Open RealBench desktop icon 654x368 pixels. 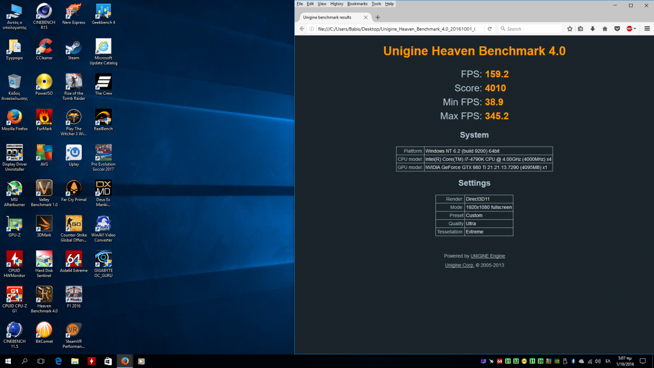coord(104,120)
